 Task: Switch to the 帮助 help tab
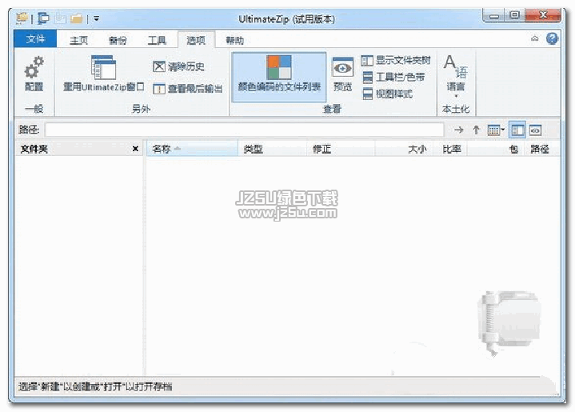(234, 40)
